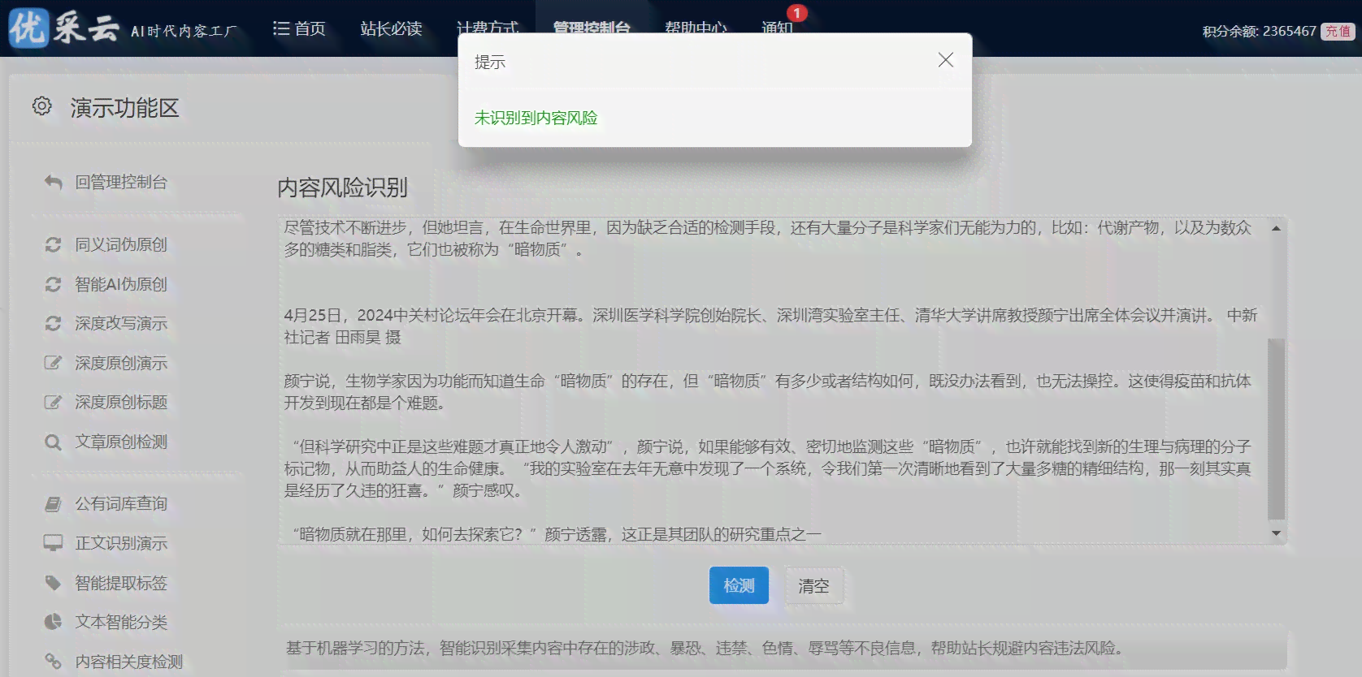Open the 管理控制台 menu item
This screenshot has height=677, width=1362.
(x=592, y=28)
